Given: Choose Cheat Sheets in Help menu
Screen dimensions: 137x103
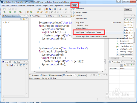Looking at the screenshot, I should point(82,28).
